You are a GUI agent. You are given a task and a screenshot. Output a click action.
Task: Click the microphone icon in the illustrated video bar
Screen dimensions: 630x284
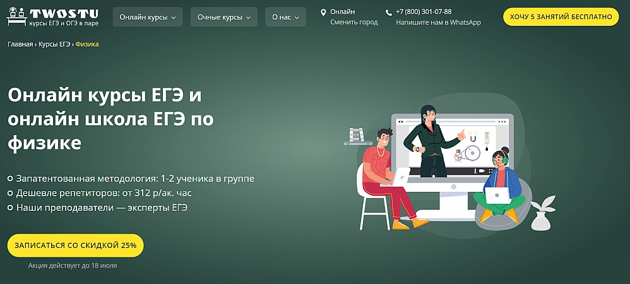[473, 171]
